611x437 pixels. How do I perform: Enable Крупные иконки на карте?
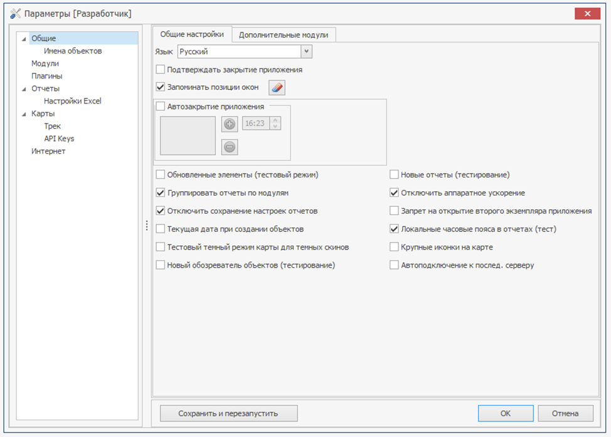[395, 247]
